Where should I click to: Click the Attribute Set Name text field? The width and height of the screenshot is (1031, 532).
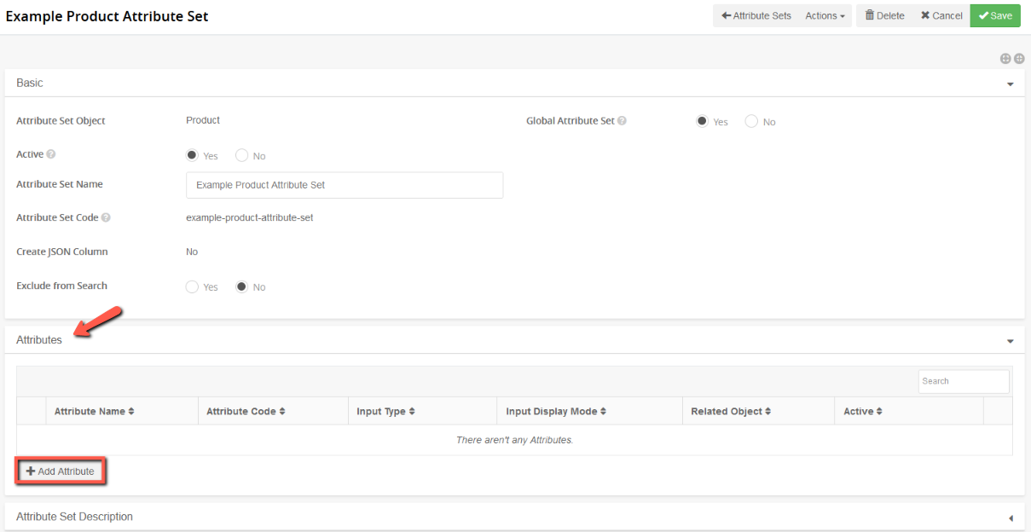[x=345, y=185]
